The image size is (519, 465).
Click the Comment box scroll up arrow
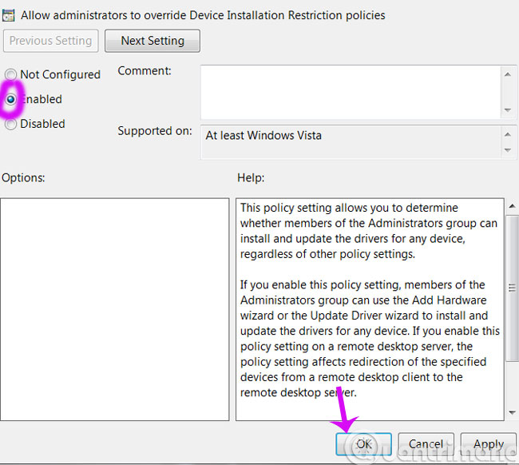click(x=509, y=74)
